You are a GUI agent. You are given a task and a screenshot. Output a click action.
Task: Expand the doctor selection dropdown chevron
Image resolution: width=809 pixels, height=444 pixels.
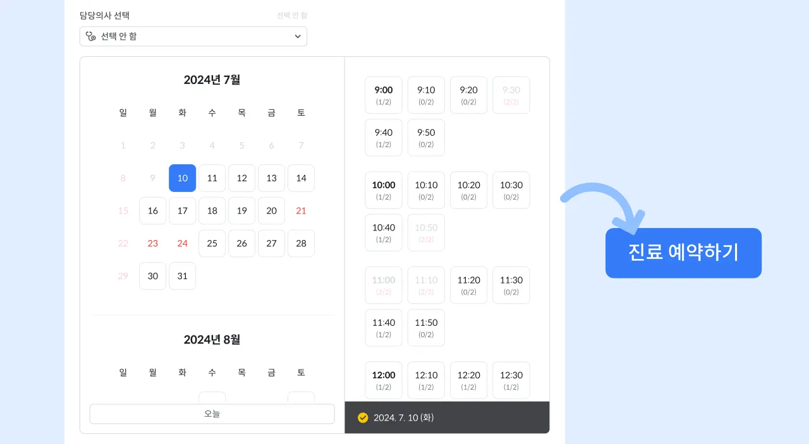click(298, 37)
